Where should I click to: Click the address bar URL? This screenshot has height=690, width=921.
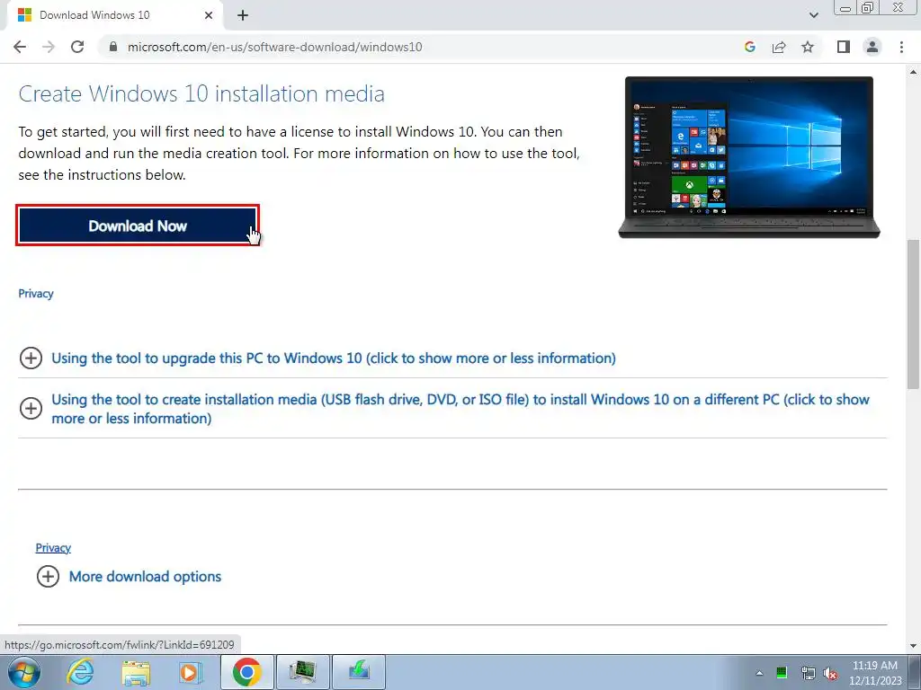coord(275,47)
